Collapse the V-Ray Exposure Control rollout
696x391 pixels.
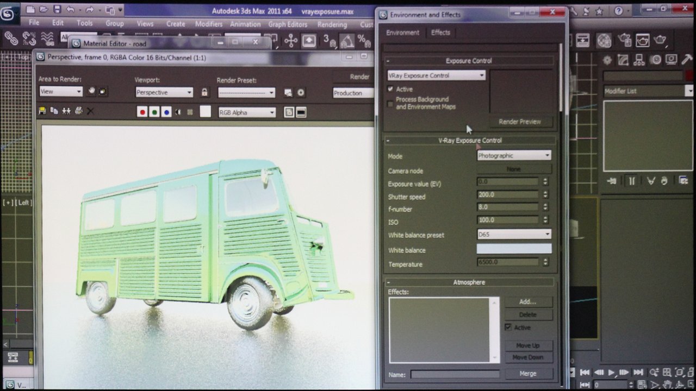pos(470,140)
